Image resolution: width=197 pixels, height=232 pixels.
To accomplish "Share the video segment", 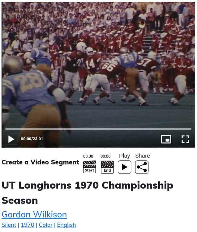I will pyautogui.click(x=142, y=167).
